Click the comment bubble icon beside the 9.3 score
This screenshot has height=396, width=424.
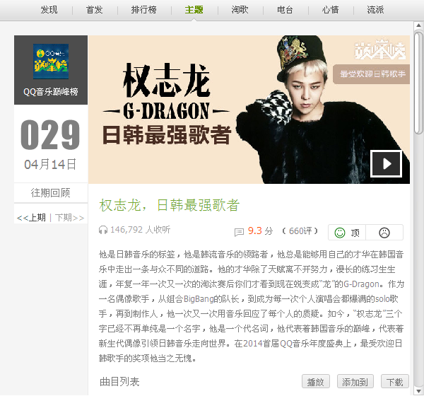click(239, 232)
